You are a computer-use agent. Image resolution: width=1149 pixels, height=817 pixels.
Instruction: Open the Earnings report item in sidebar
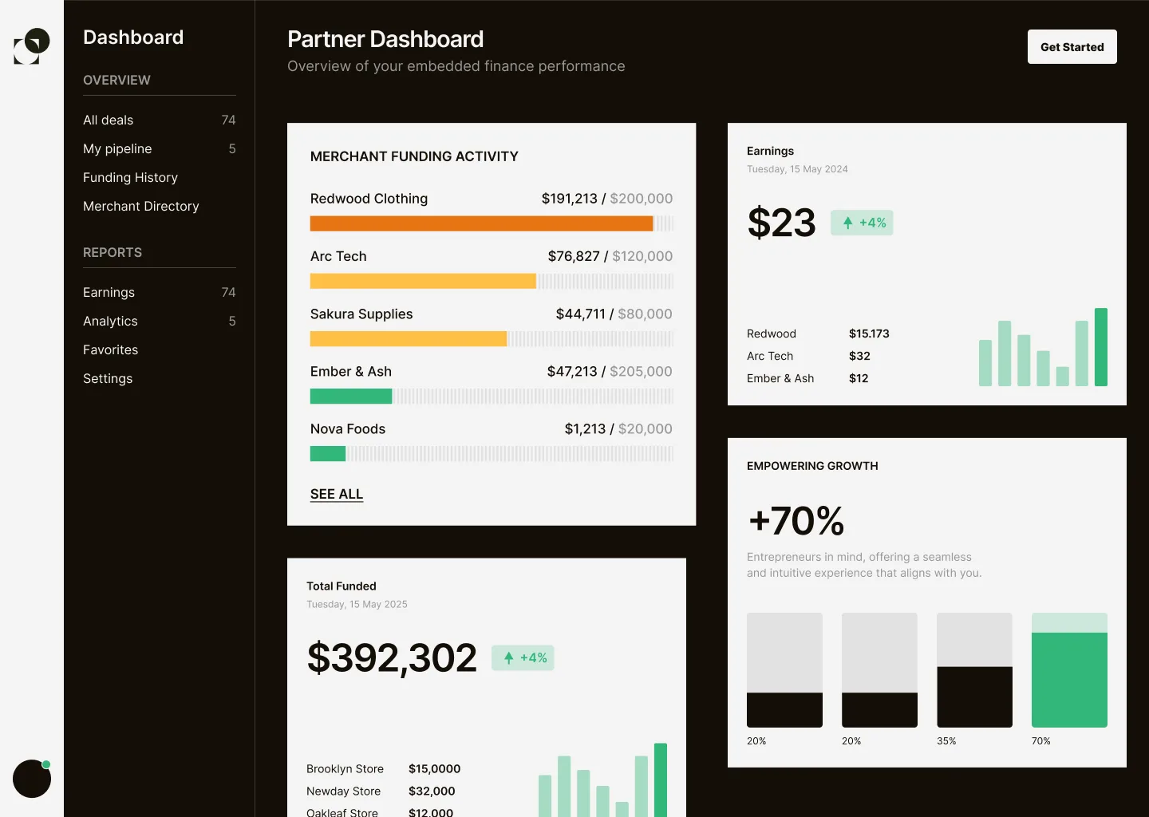(x=109, y=292)
